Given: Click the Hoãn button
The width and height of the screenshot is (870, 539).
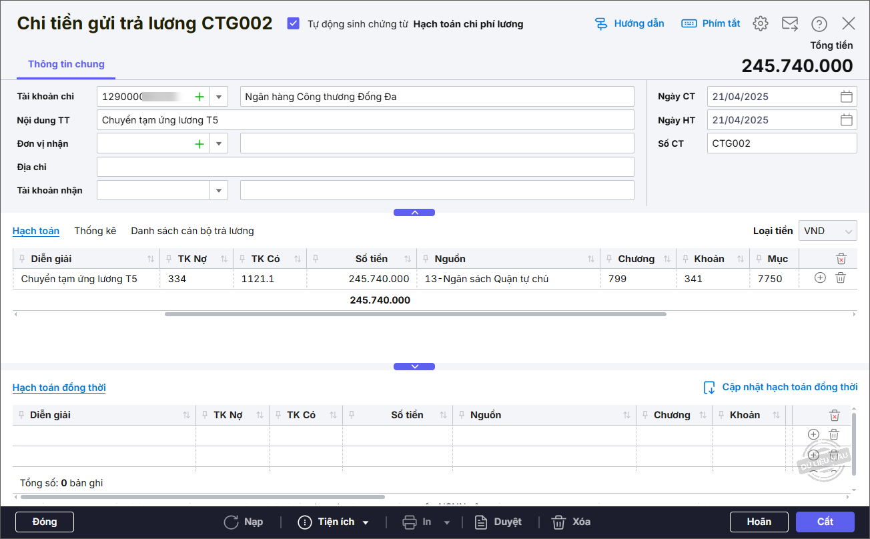Looking at the screenshot, I should [759, 522].
